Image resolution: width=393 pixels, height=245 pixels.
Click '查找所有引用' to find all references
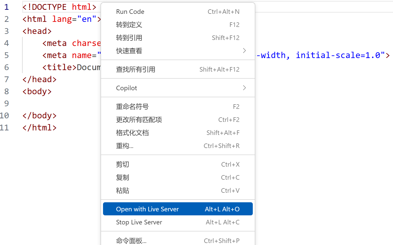(136, 69)
